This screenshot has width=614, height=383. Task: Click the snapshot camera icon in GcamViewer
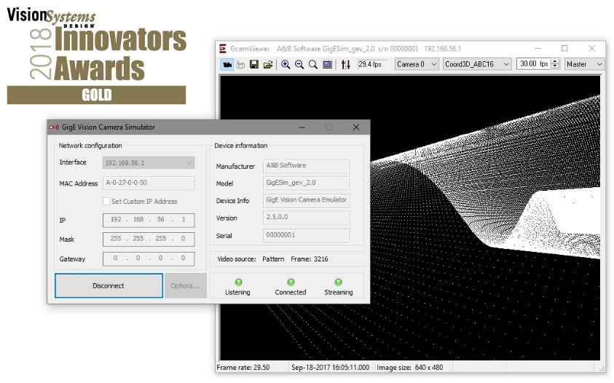coord(240,65)
